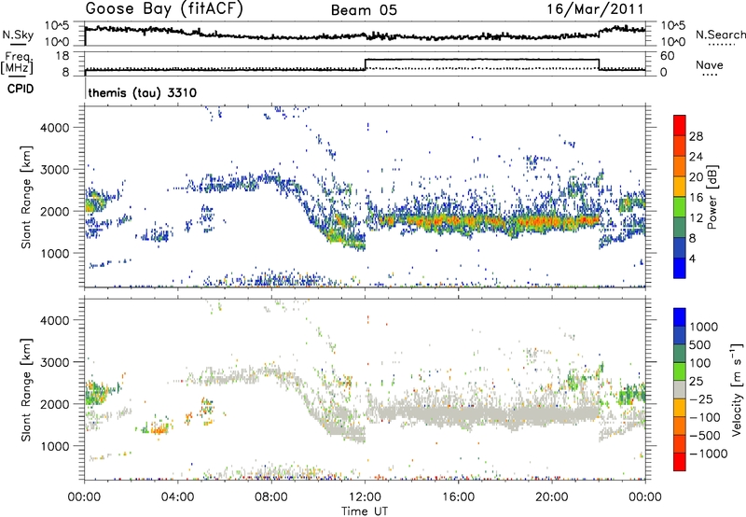Click the 'Beam 05' header text
Viewport: 746px width, 517px height.
(364, 10)
